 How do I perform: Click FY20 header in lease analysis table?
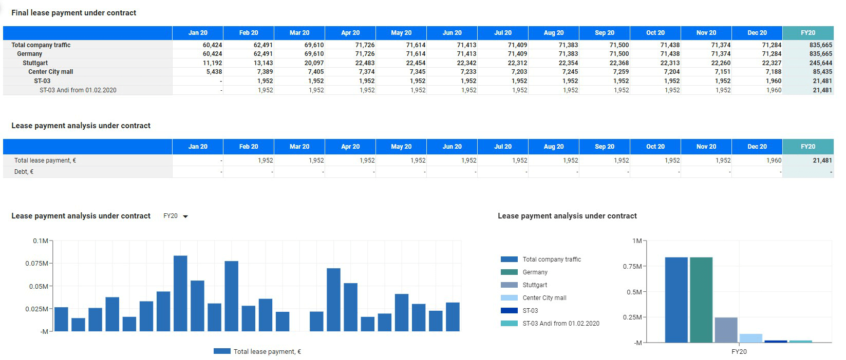(808, 147)
